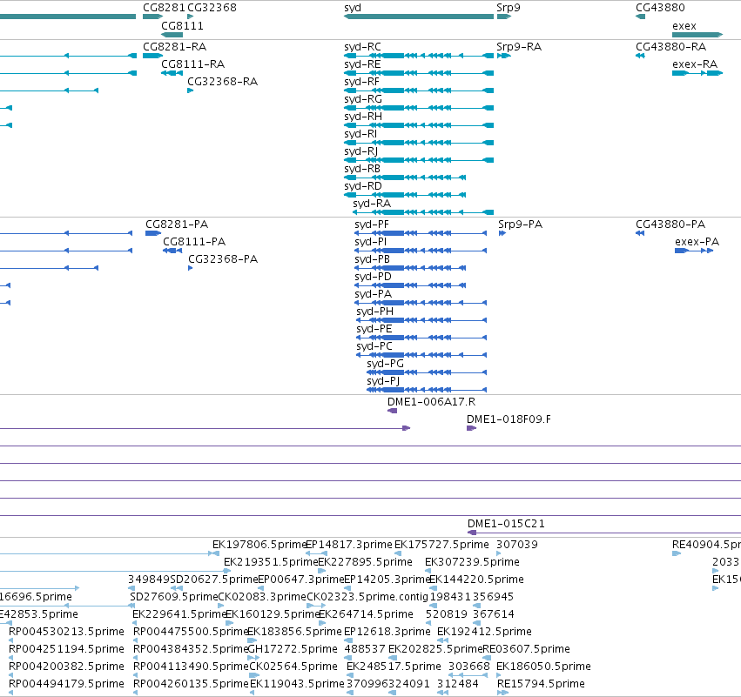Click the CG32368 gene label in top track
741x697 pixels.
click(212, 8)
